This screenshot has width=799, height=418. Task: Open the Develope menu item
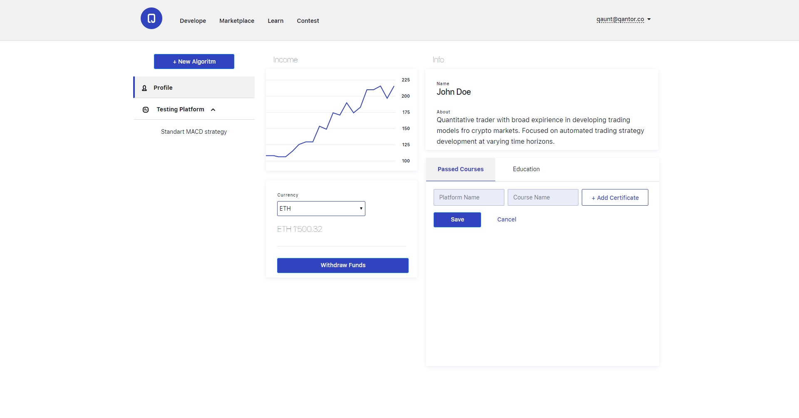[193, 21]
